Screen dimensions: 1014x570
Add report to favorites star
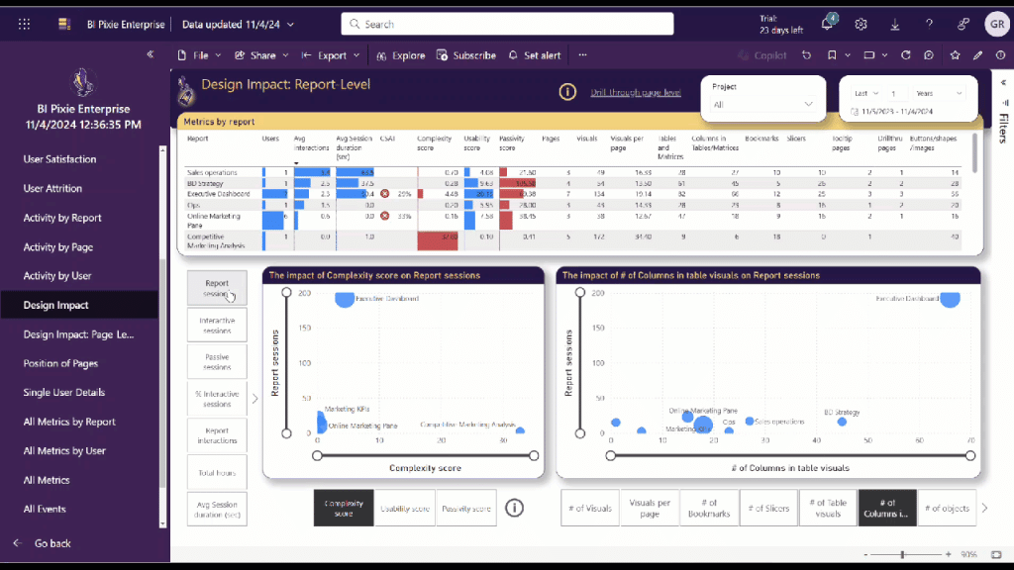[x=955, y=55]
